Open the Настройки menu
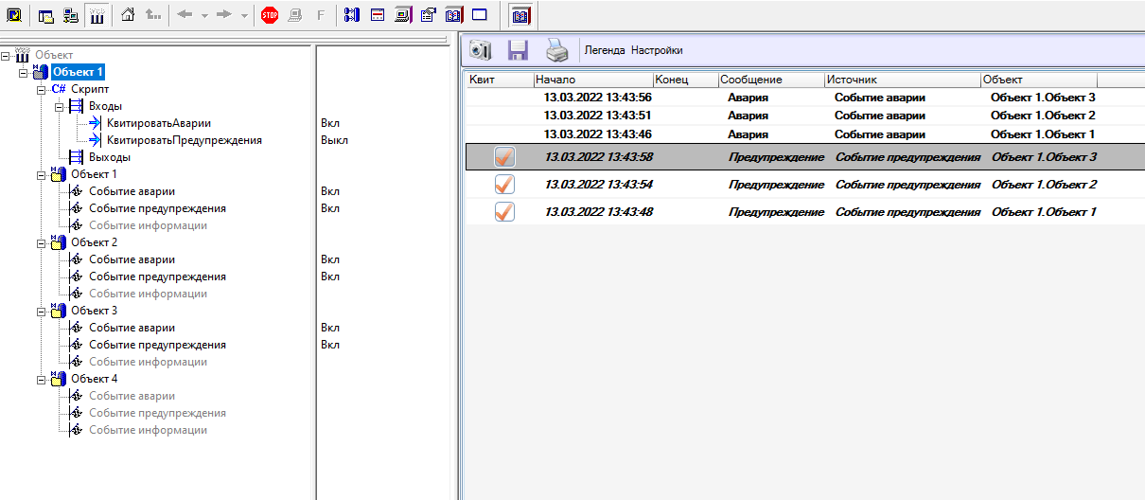Viewport: 1145px width, 500px height. [x=657, y=50]
